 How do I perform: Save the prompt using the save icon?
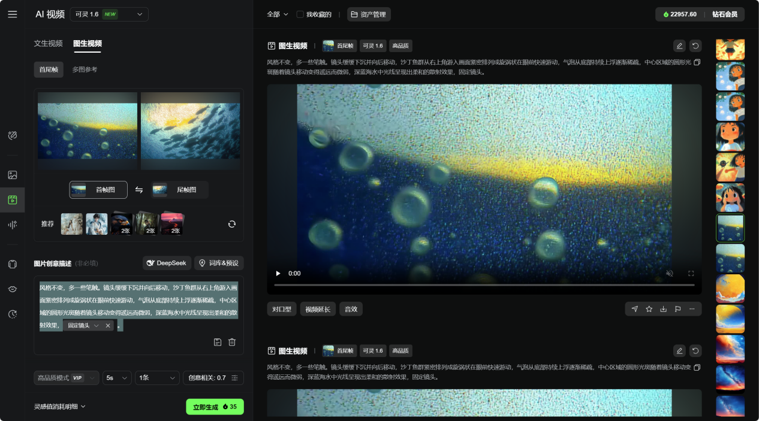[x=218, y=342]
